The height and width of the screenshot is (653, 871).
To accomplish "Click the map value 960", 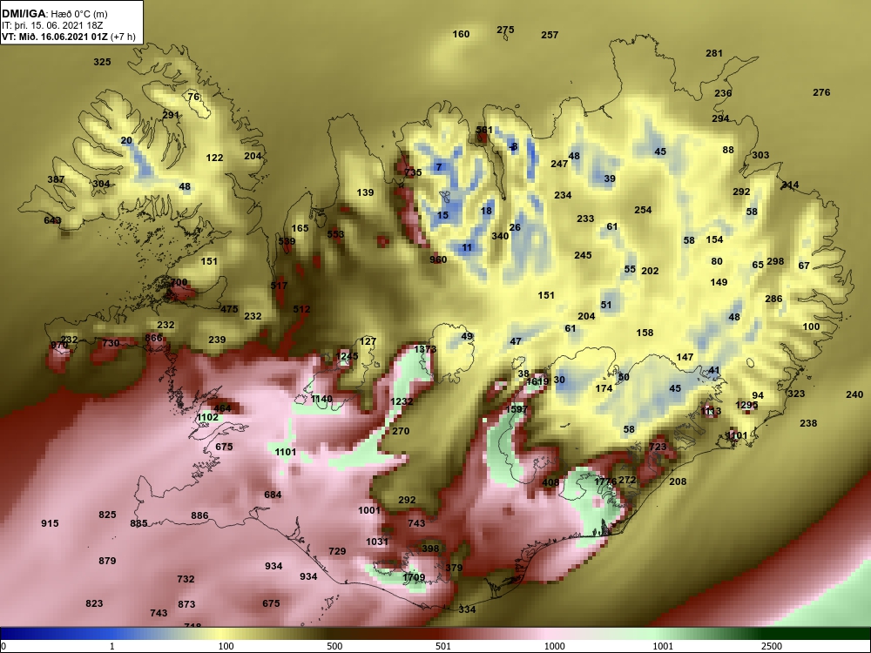I will pyautogui.click(x=438, y=259).
